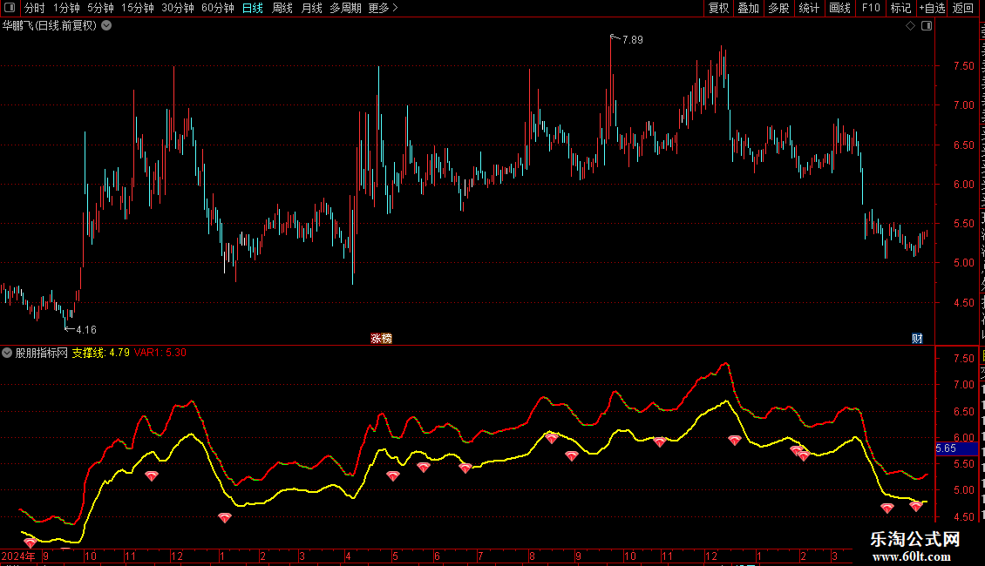This screenshot has width=985, height=566.
Task: Open the 多股 multi-stock view
Action: tap(778, 8)
